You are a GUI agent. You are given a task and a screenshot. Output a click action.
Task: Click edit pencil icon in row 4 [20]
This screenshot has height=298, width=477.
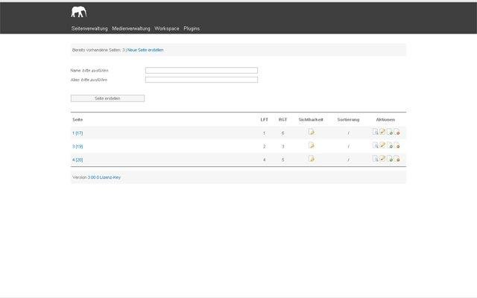382,159
